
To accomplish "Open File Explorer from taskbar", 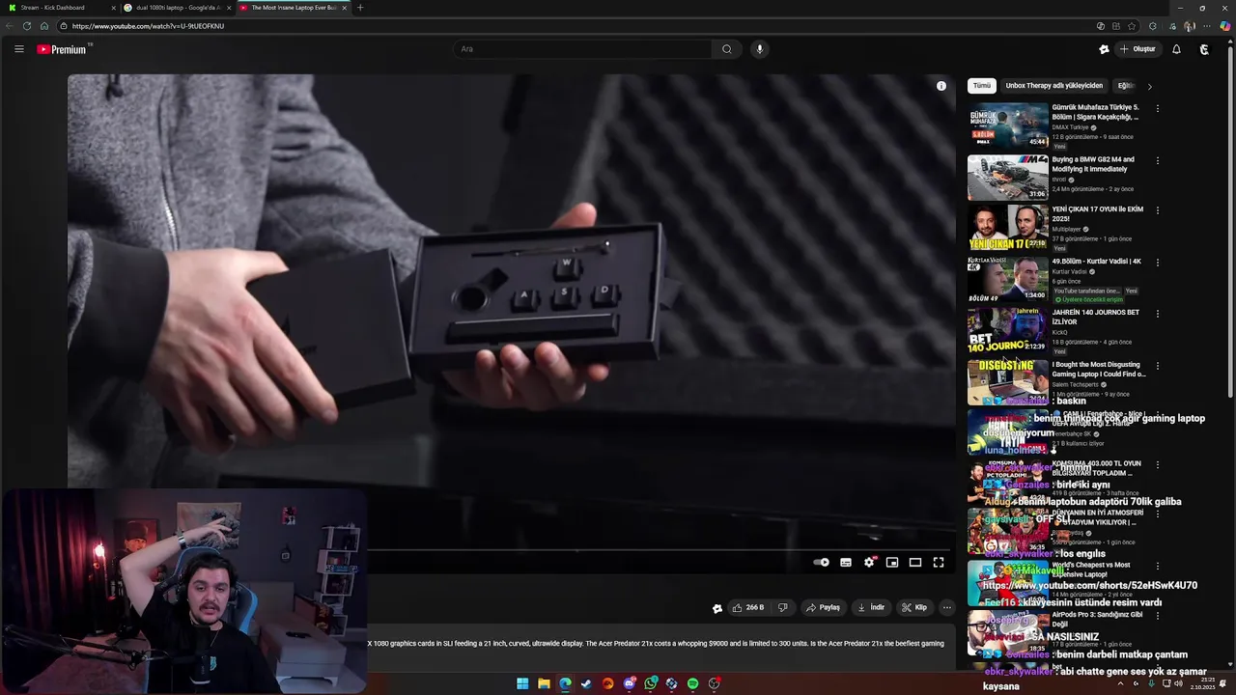I will click(x=544, y=683).
